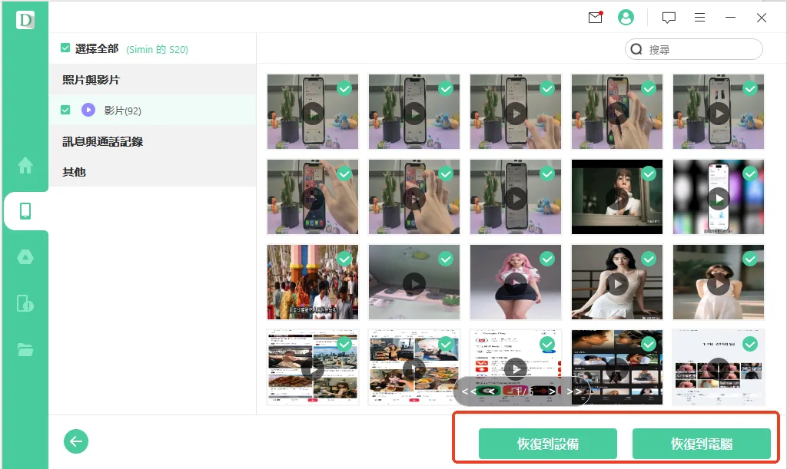Expand the 照片與影片 section
Image resolution: width=787 pixels, height=469 pixels.
[153, 80]
